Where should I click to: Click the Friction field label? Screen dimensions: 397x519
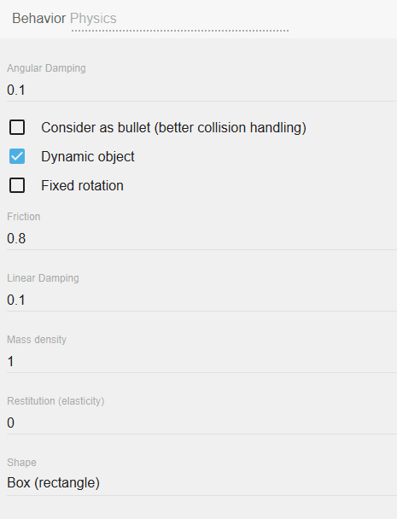(x=24, y=217)
